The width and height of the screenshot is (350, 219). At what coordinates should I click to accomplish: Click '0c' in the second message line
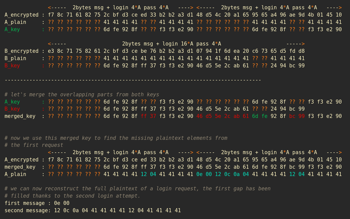67,210
